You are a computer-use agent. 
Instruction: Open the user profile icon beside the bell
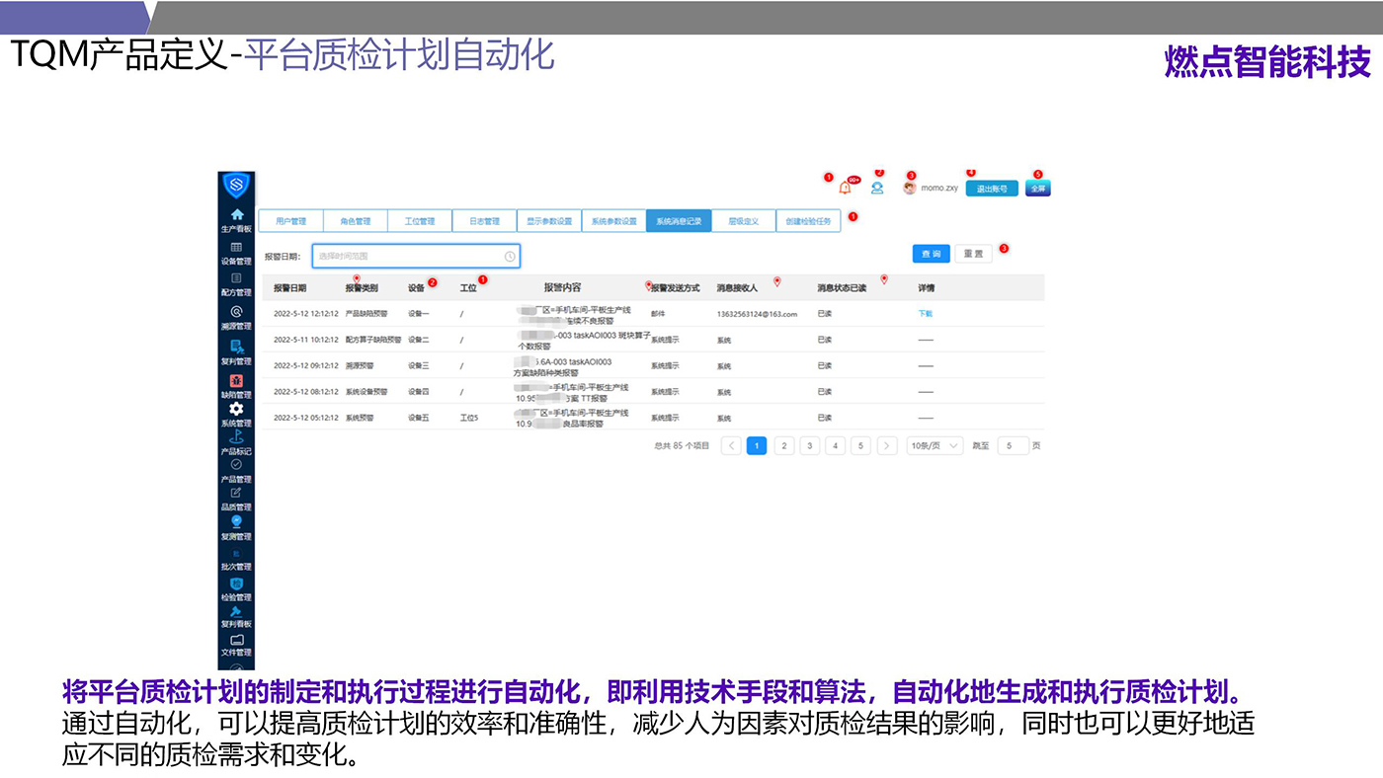click(x=877, y=188)
